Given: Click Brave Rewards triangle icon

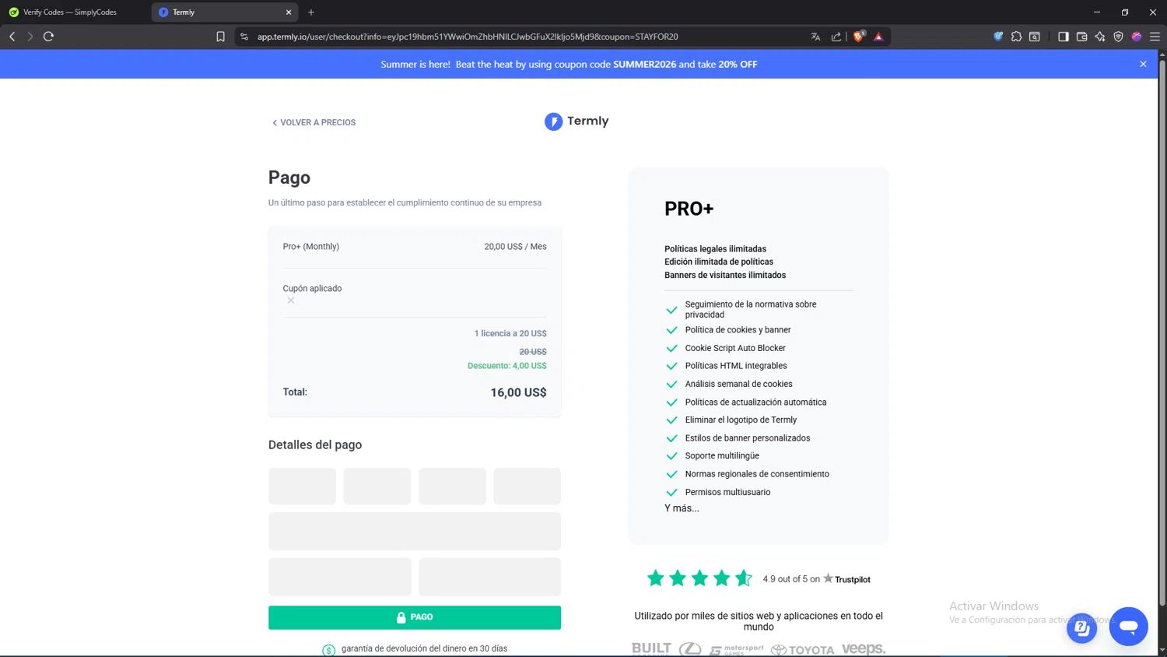Looking at the screenshot, I should click(x=878, y=37).
